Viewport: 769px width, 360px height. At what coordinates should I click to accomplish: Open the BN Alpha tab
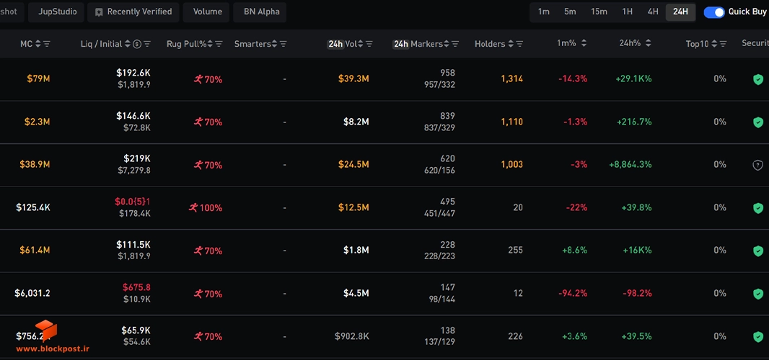(260, 12)
